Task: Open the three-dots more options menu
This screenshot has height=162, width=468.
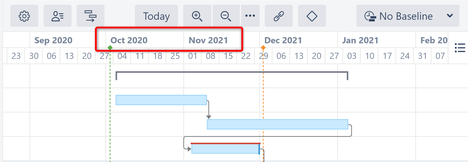Action: [x=250, y=16]
